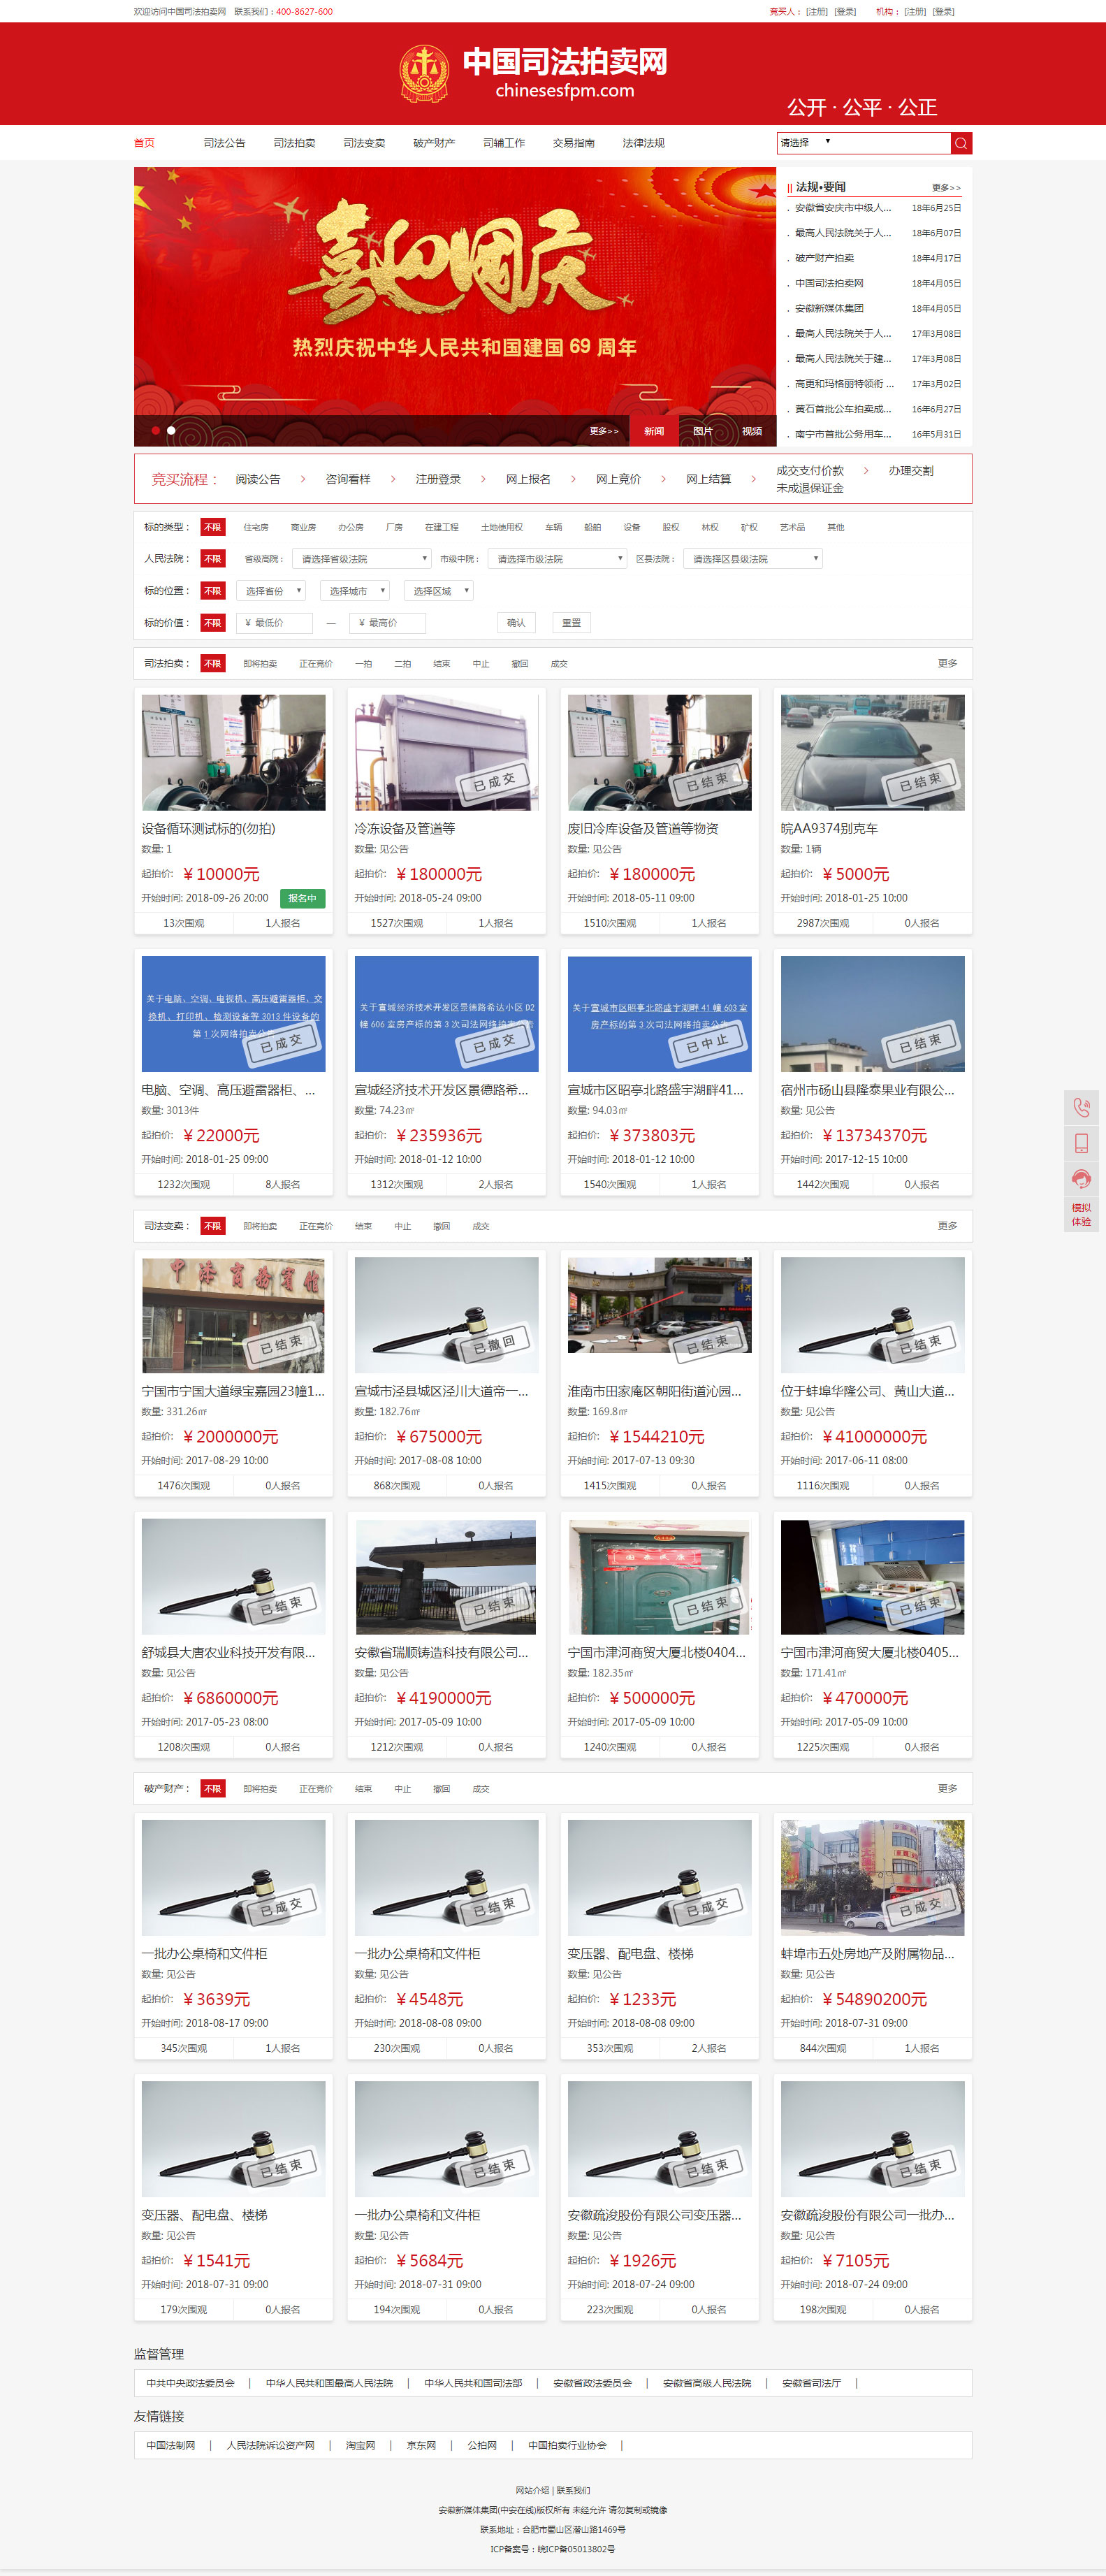1106x2576 pixels.
Task: Open the phone contact sidebar icon
Action: click(1081, 1108)
